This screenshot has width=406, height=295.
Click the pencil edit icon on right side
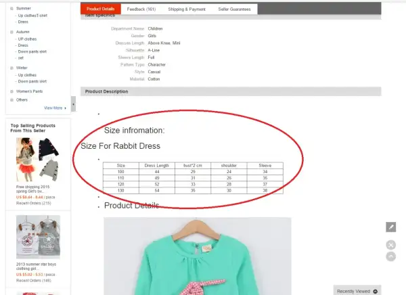(390, 227)
